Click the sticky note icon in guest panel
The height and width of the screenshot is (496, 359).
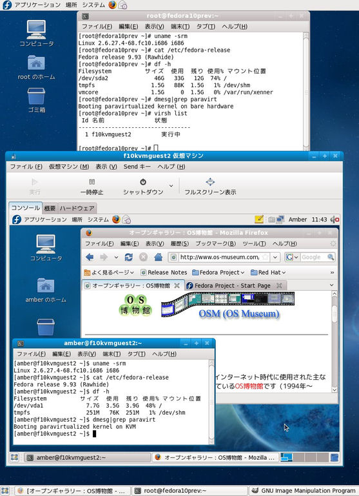click(x=259, y=219)
